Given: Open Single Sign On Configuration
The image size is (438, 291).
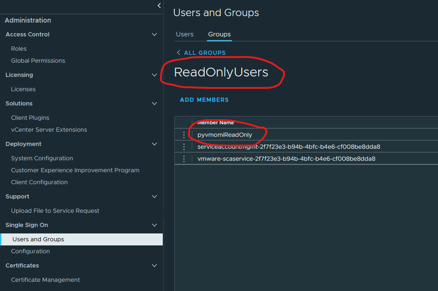Looking at the screenshot, I should point(30,251).
